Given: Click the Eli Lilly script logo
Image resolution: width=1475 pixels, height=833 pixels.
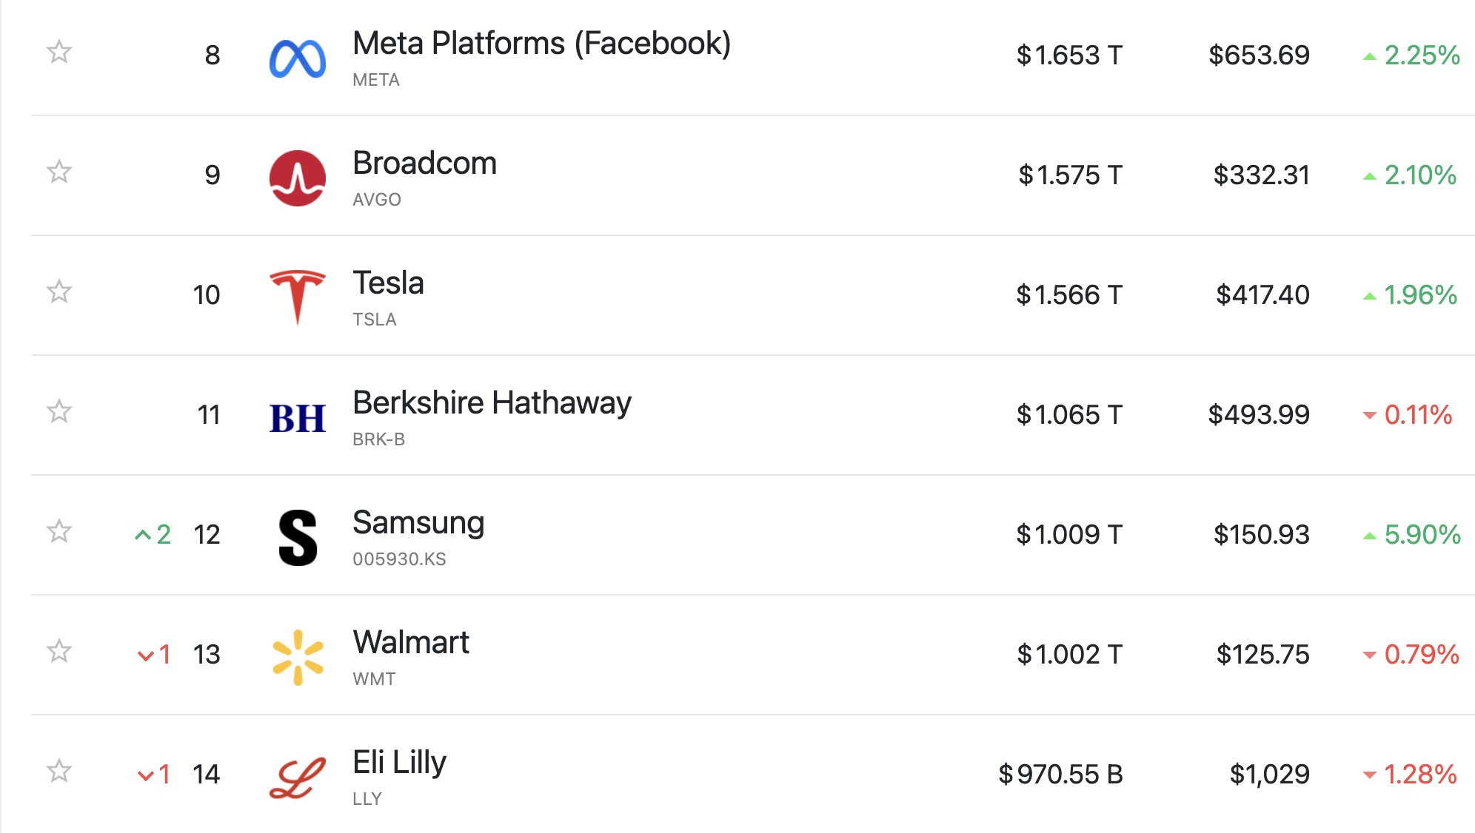Looking at the screenshot, I should [298, 778].
